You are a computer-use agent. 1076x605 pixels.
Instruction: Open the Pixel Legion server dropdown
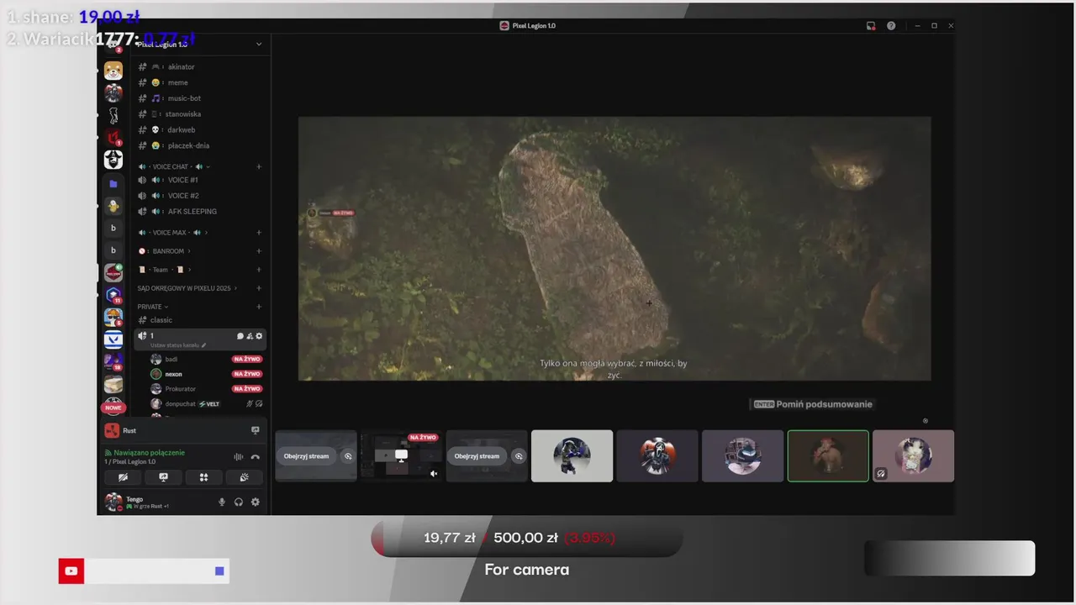click(x=258, y=44)
